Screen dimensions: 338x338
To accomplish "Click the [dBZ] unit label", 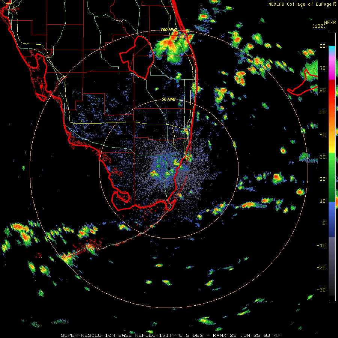I will point(319,26).
